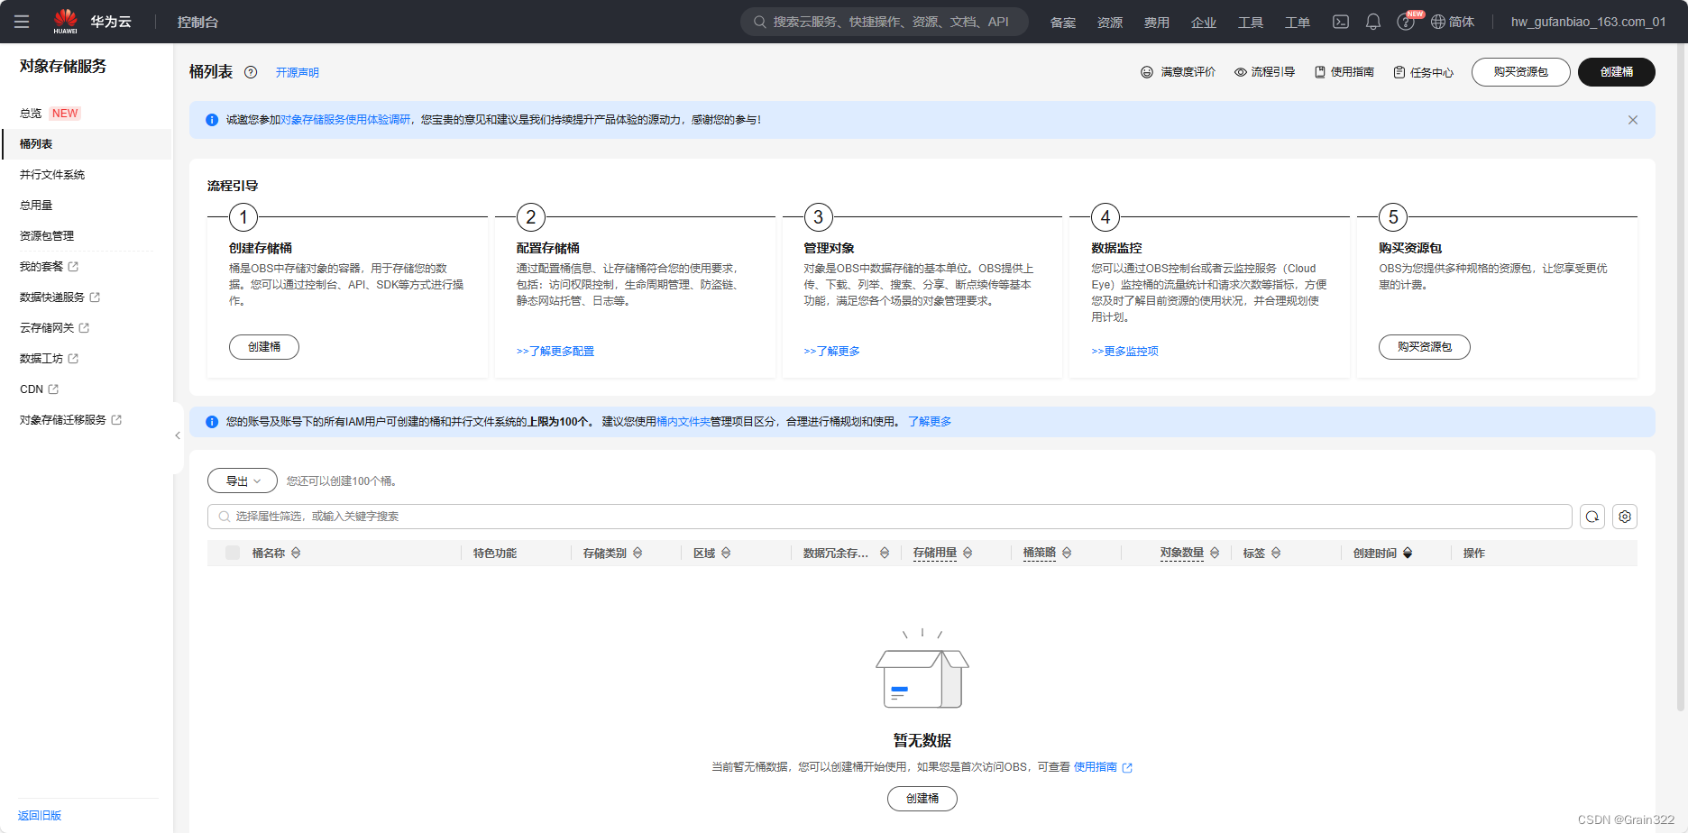Click the refresh bucket list icon
Image resolution: width=1688 pixels, height=833 pixels.
(x=1592, y=517)
